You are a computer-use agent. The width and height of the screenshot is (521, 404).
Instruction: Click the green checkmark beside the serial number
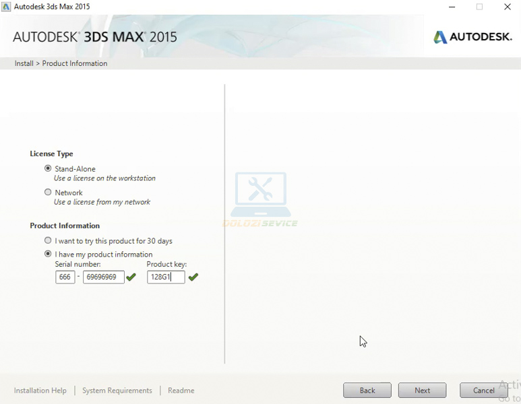(131, 277)
